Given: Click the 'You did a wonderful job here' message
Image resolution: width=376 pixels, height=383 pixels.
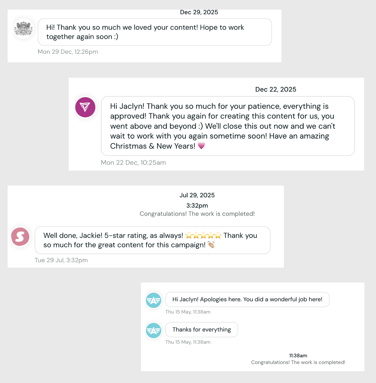Looking at the screenshot, I should [x=247, y=299].
